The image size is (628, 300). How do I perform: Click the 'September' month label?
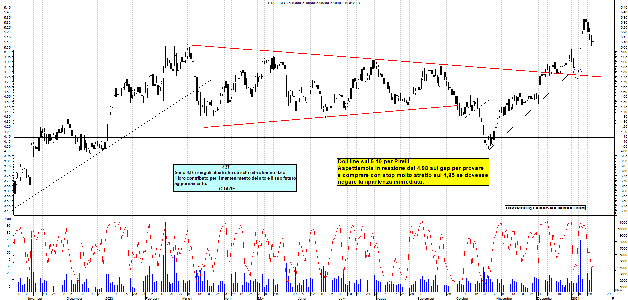pyautogui.click(x=425, y=298)
